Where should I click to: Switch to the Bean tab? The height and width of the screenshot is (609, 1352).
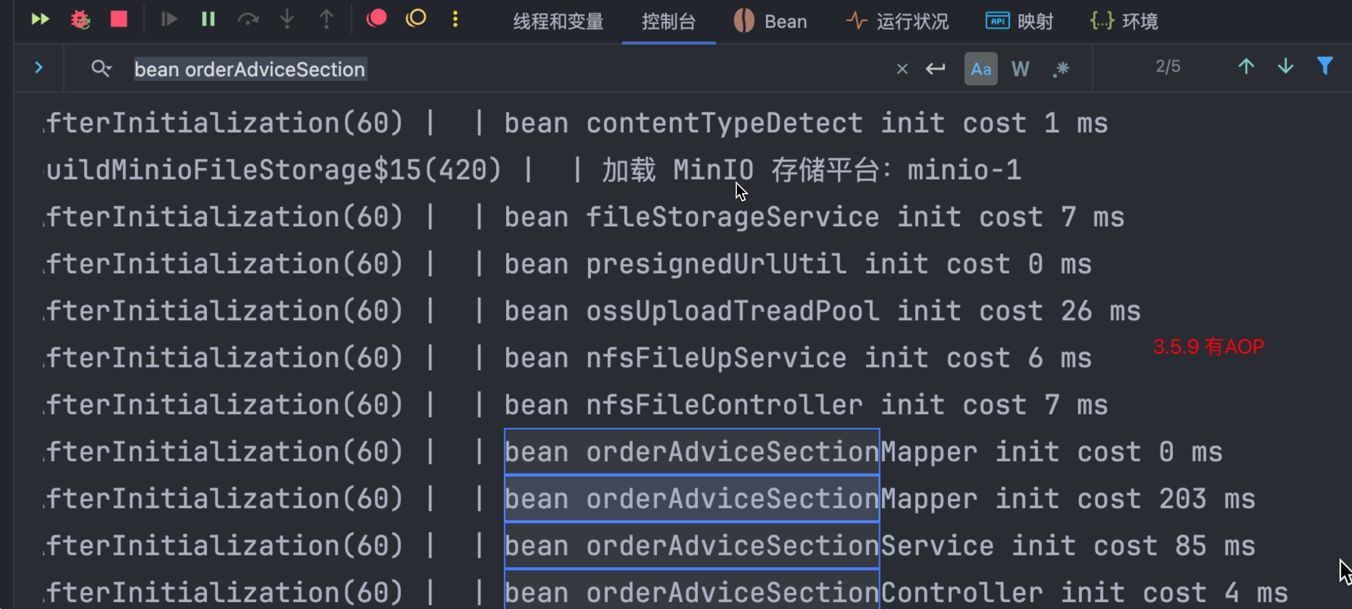[771, 21]
